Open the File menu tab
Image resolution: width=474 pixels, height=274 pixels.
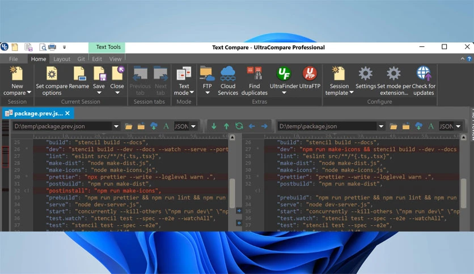13,59
